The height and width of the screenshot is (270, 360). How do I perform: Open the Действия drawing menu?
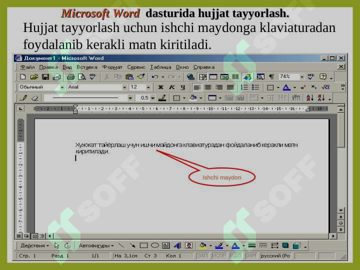(34, 245)
